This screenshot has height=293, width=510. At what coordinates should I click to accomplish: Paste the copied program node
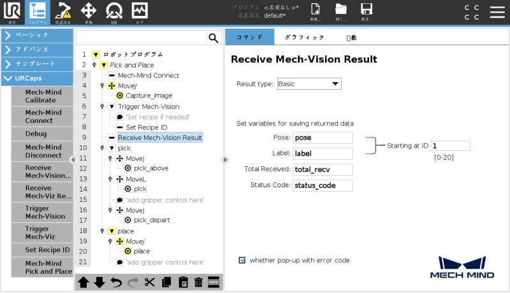pos(183,282)
